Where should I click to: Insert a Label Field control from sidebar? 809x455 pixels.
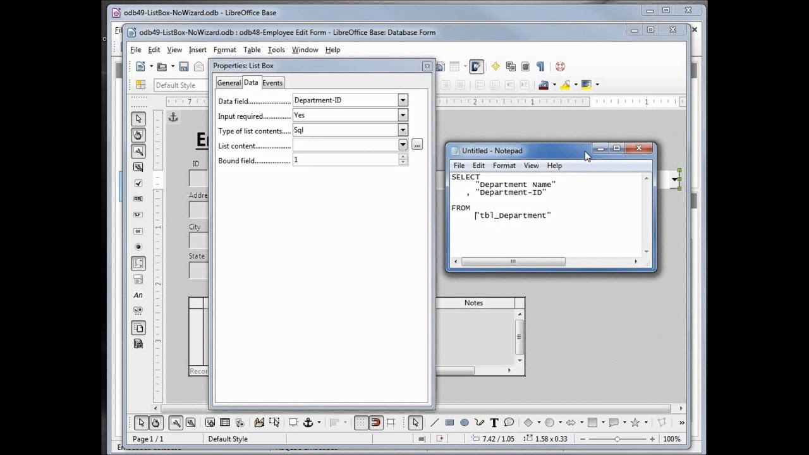tap(138, 295)
